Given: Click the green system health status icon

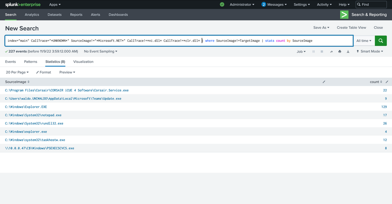Looking at the screenshot, I should 222,5.
